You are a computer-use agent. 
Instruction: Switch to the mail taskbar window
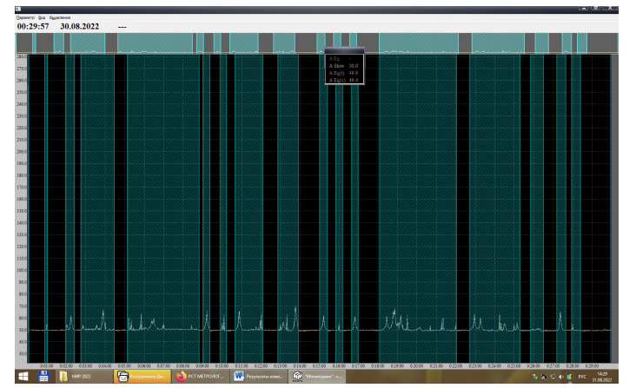[142, 376]
